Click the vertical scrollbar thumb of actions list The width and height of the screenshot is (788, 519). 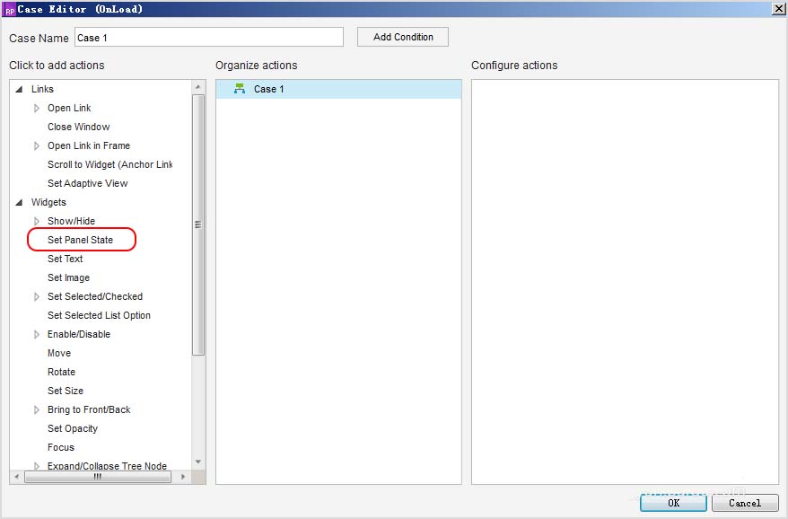pyautogui.click(x=198, y=224)
